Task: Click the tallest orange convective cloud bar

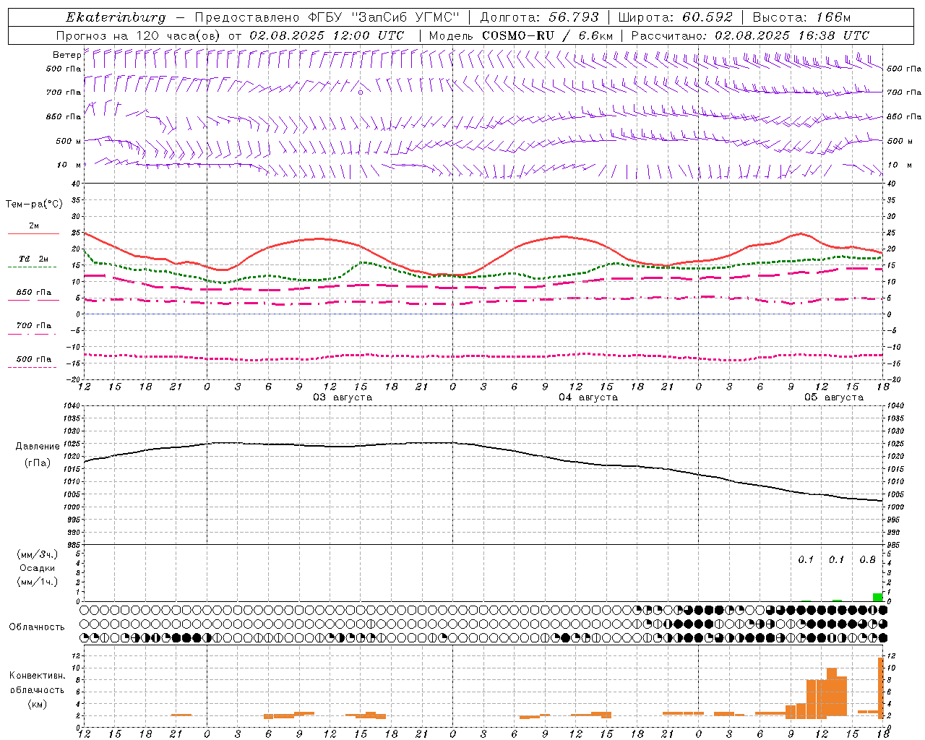Action: pyautogui.click(x=880, y=688)
